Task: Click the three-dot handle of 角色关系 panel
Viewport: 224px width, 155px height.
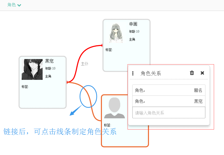Action: point(133,73)
